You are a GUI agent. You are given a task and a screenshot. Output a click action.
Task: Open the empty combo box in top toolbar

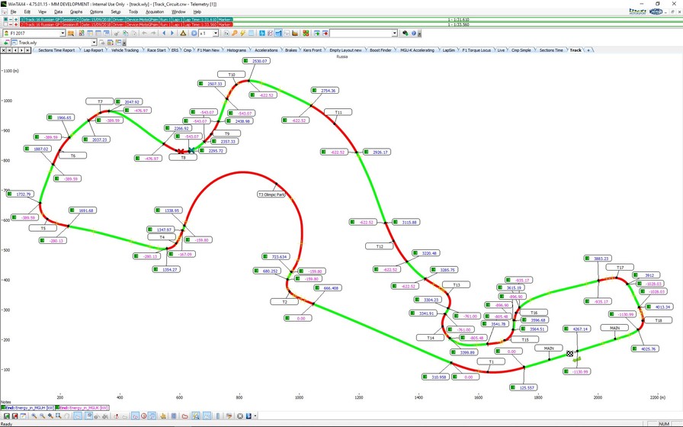pyautogui.click(x=395, y=33)
